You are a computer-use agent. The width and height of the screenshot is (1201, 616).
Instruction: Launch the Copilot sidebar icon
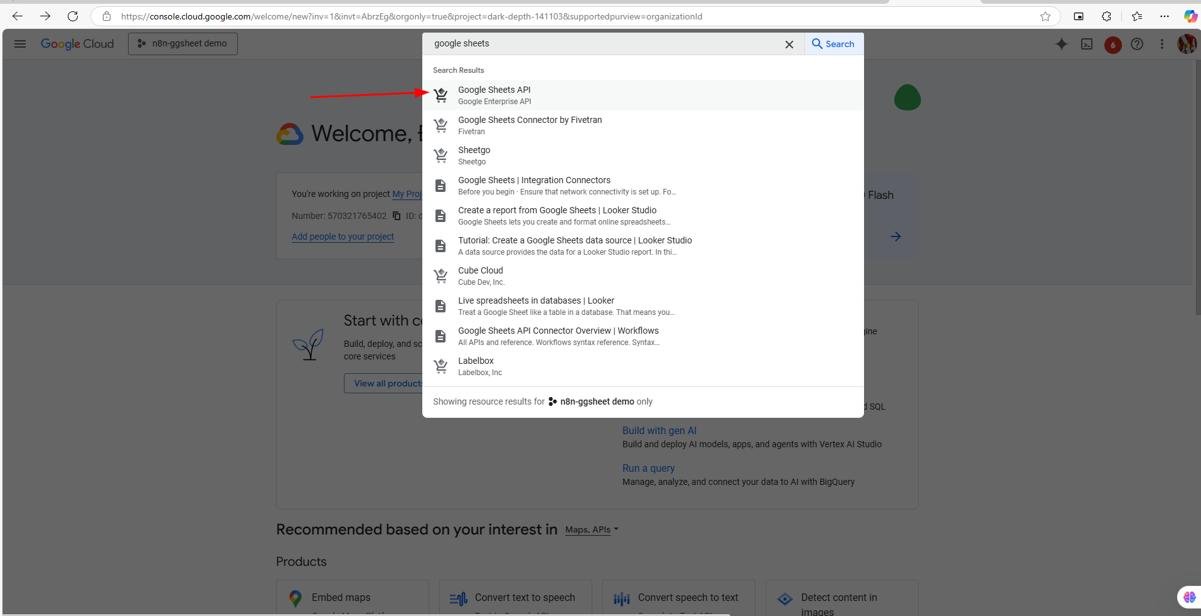[1190, 16]
